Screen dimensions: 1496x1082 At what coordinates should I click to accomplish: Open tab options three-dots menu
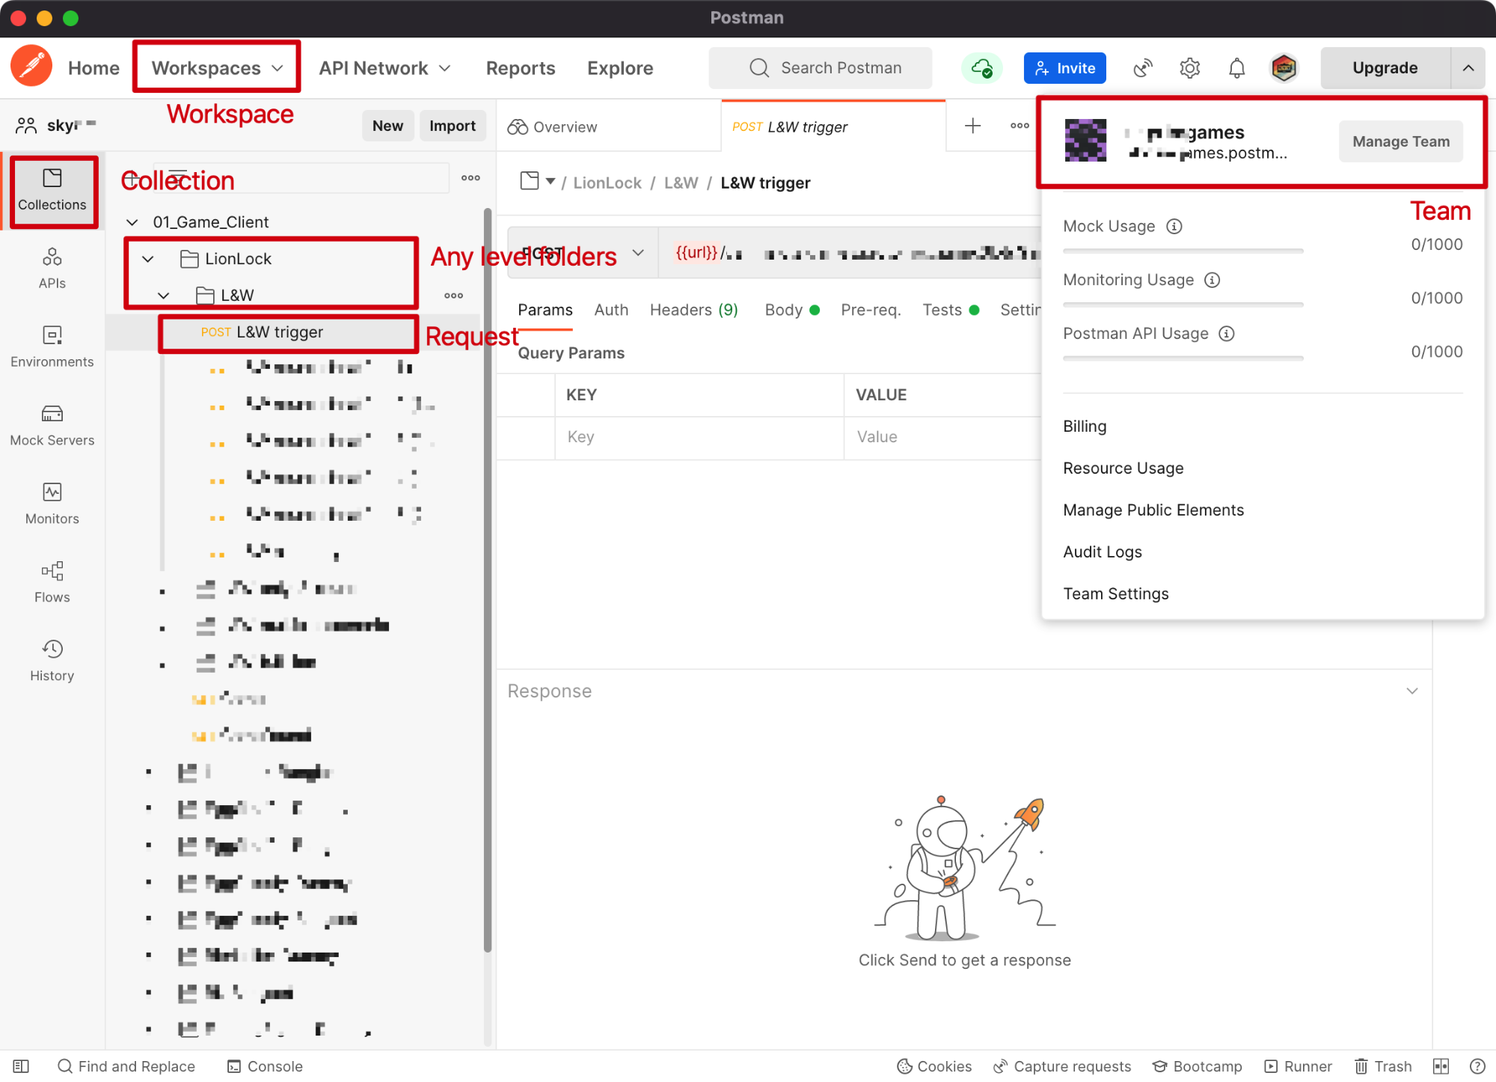(1020, 126)
